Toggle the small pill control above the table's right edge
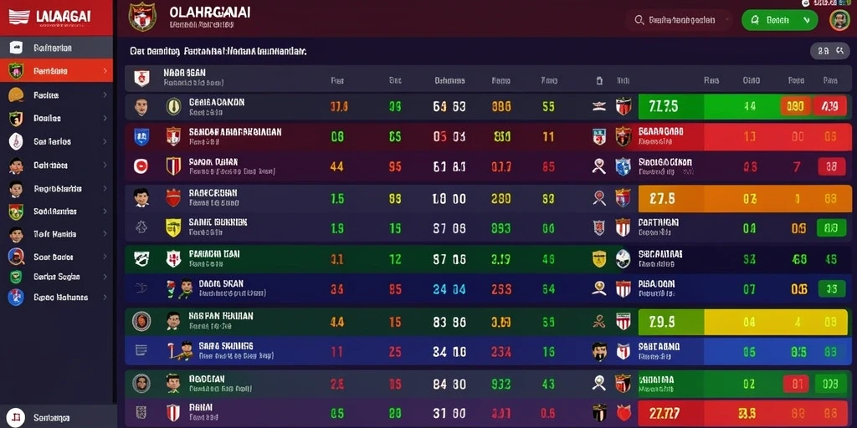This screenshot has height=428, width=857. [829, 51]
